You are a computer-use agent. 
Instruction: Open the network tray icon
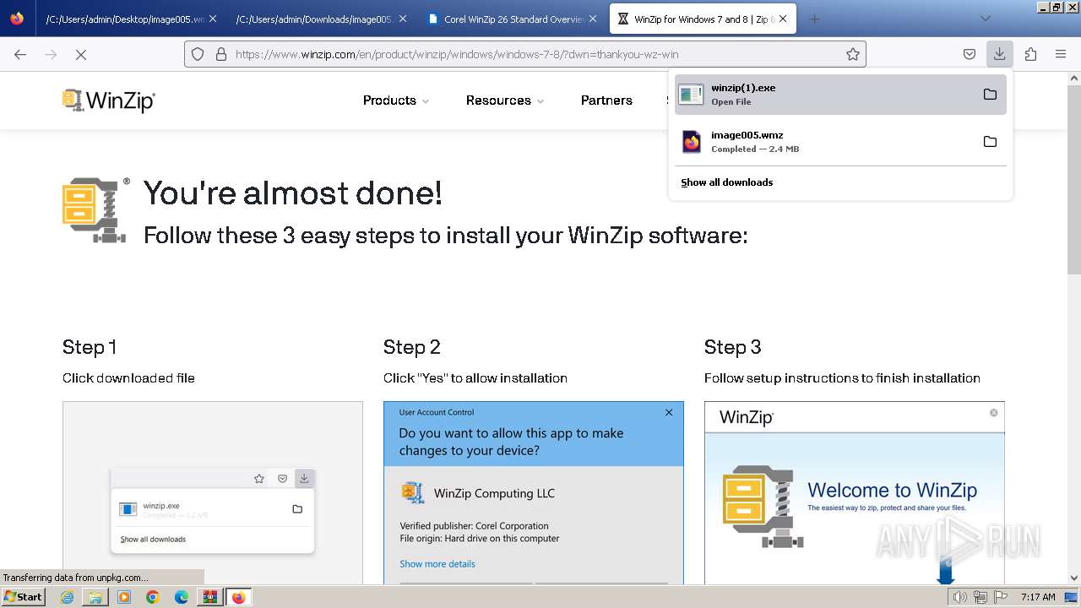[981, 597]
